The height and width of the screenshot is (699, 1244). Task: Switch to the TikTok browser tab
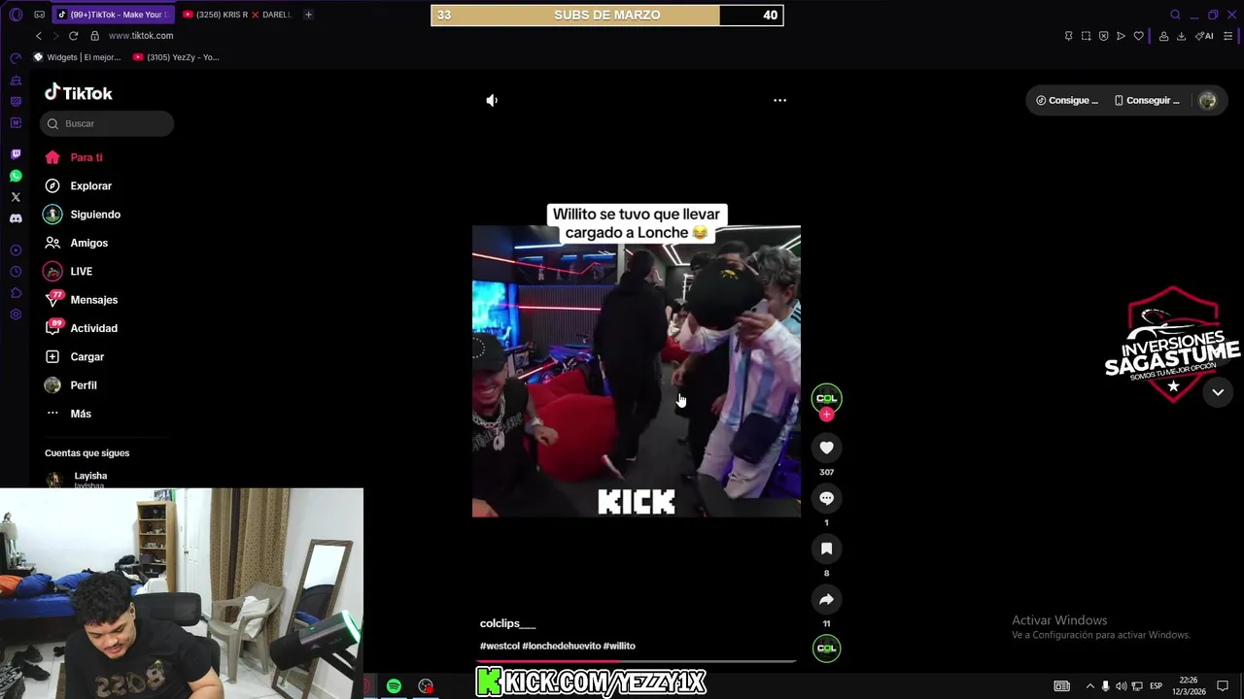pos(113,15)
